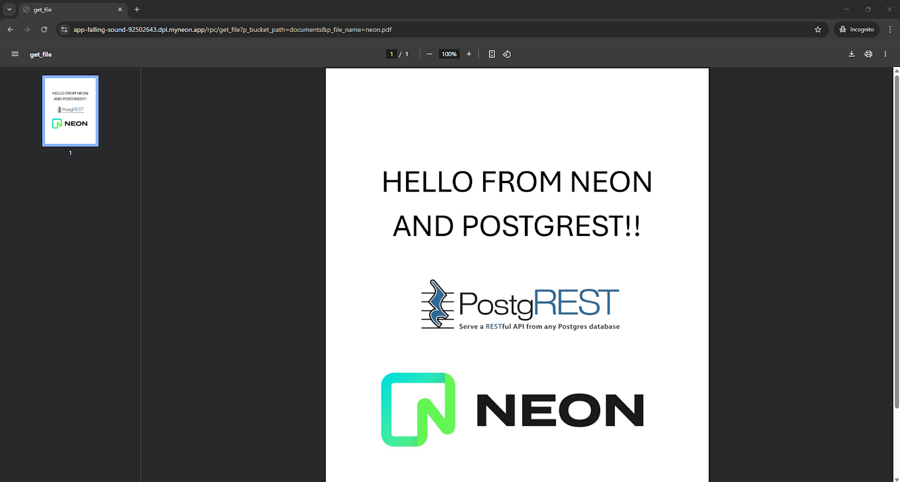The width and height of the screenshot is (900, 482).
Task: Open a new tab
Action: [137, 10]
